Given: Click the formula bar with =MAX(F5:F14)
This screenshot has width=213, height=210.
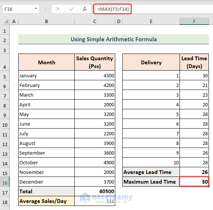Looking at the screenshot, I should click(153, 9).
